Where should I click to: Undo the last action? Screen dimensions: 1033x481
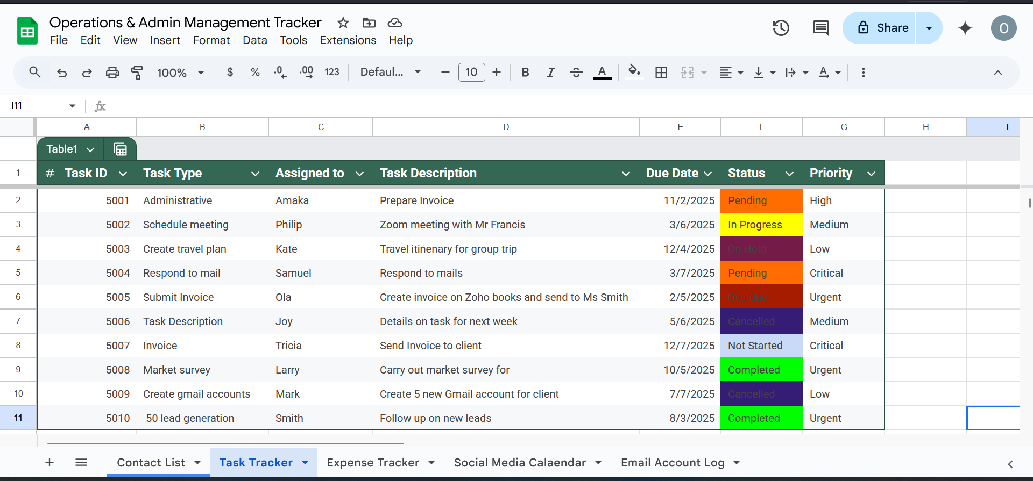62,73
